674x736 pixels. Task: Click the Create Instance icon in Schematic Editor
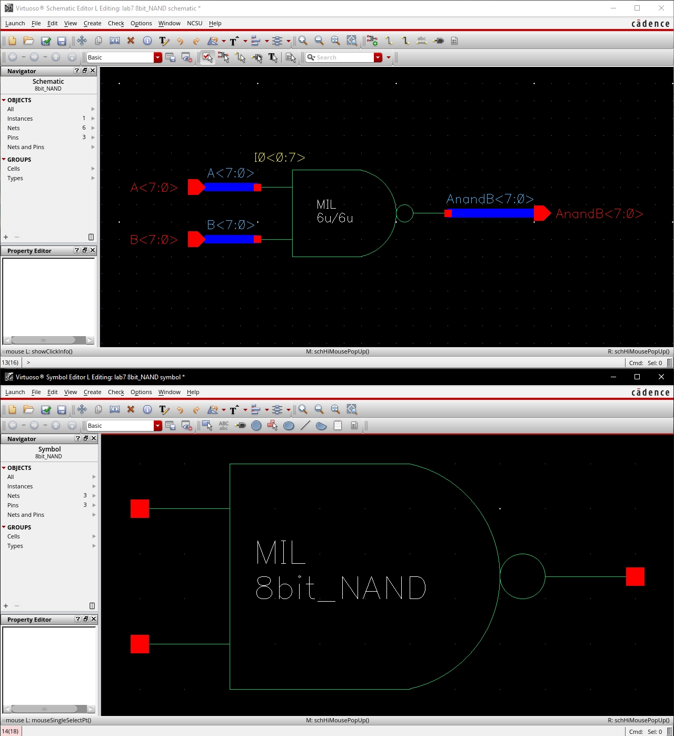[372, 41]
